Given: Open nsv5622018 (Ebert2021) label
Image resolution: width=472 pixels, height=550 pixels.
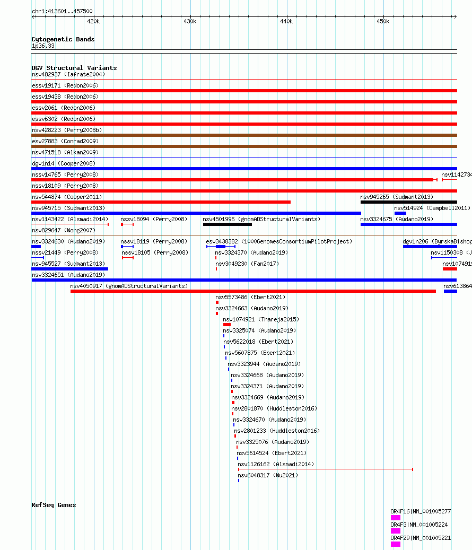Looking at the screenshot, I should click(x=258, y=342).
